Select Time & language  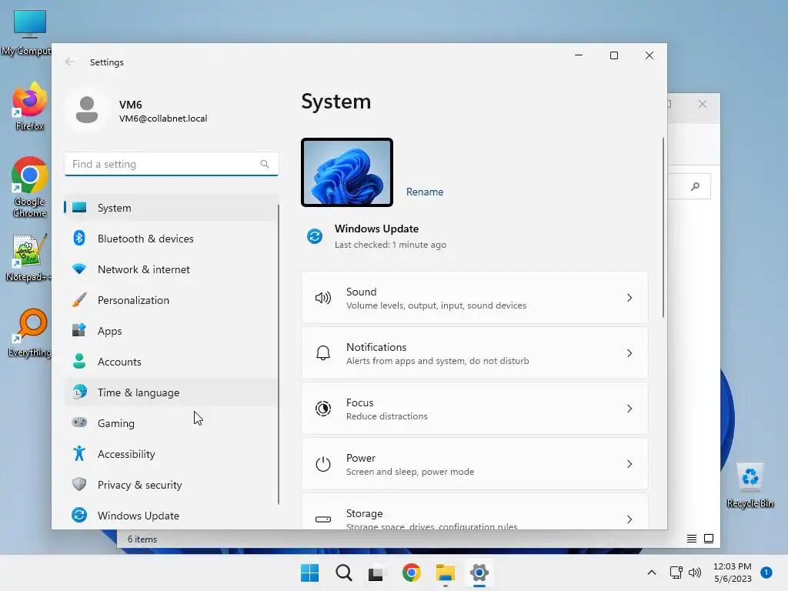[171, 392]
